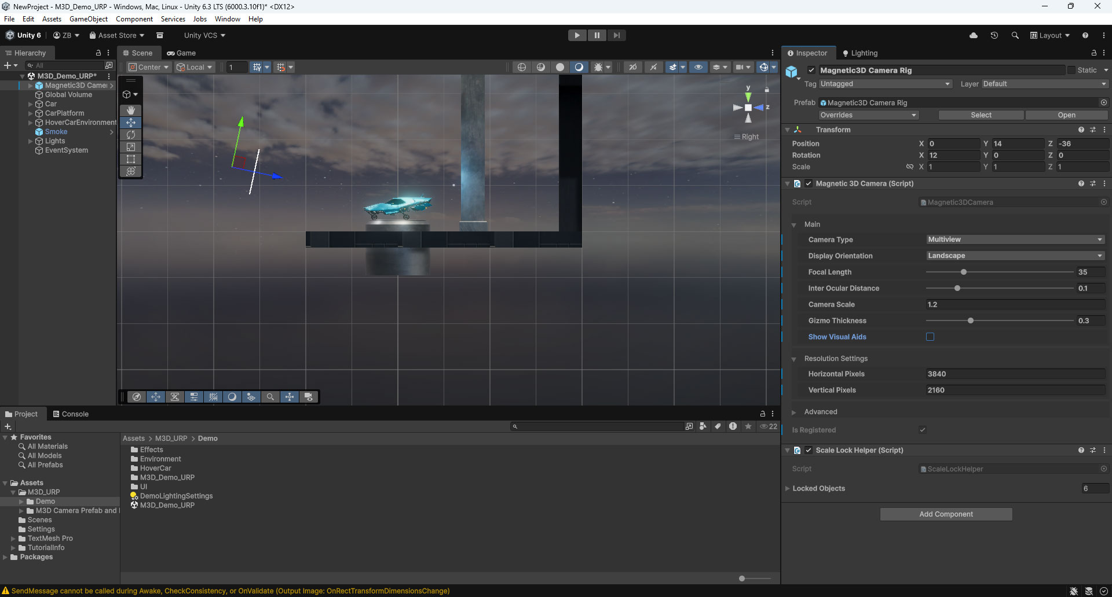Click the search icon in the top toolbar

(1015, 35)
